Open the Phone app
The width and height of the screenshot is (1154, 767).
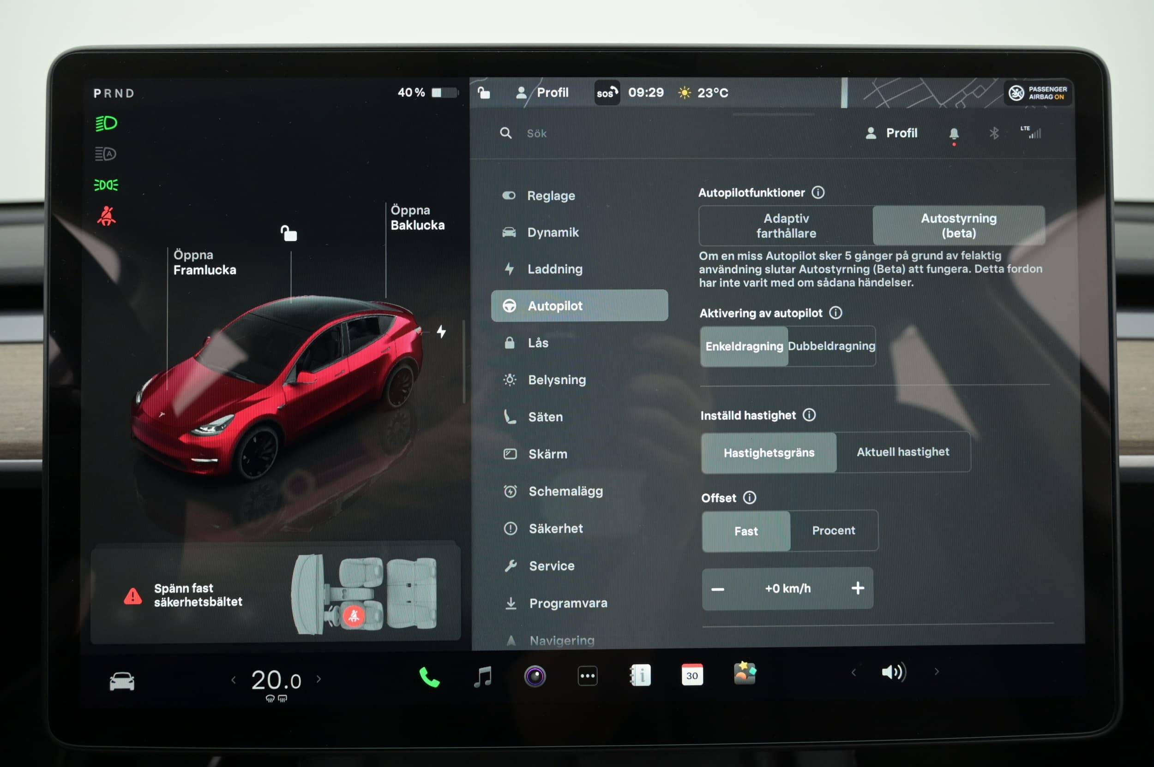click(x=429, y=677)
